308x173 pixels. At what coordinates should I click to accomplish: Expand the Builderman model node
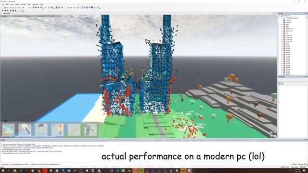pos(282,29)
